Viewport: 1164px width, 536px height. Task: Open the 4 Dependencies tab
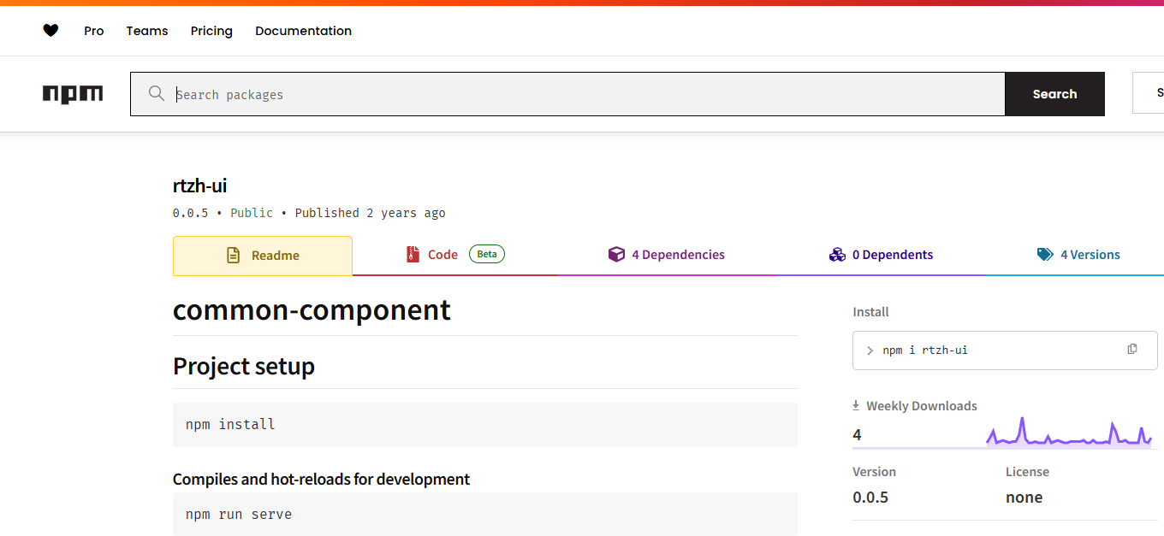tap(666, 255)
